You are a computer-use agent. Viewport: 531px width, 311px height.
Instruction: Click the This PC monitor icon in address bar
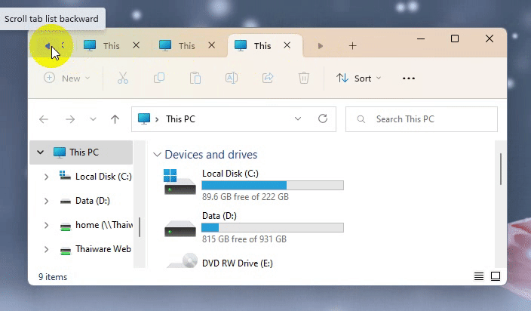click(144, 119)
